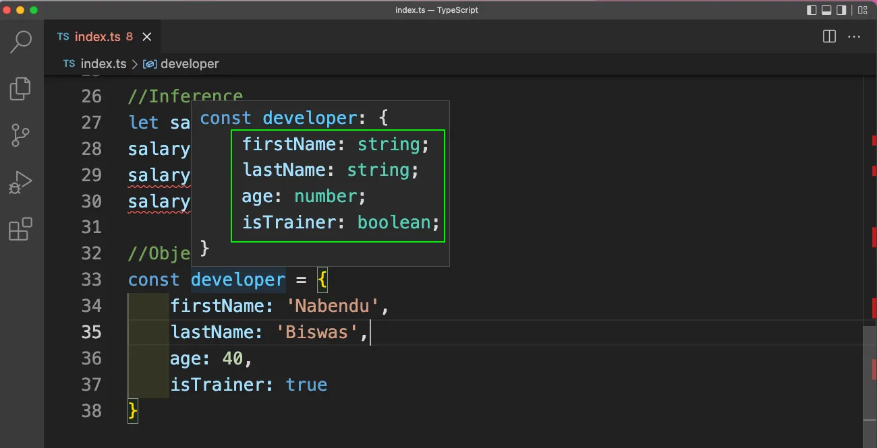Viewport: 877px width, 448px height.
Task: Toggle the primary side bar layout icon
Action: pyautogui.click(x=812, y=10)
